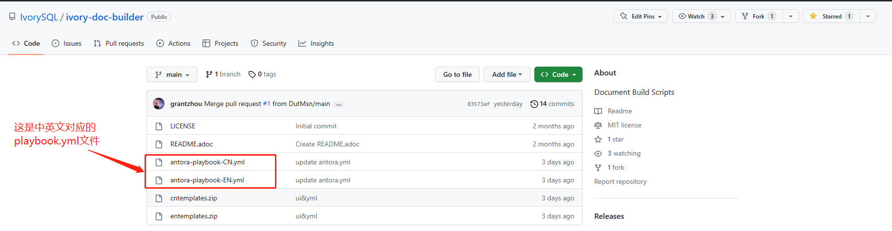Click the fork icon in About
The image size is (892, 231).
pyautogui.click(x=598, y=168)
